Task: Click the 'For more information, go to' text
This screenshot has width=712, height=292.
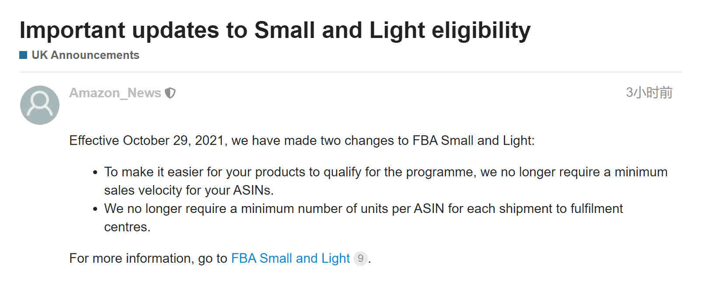Action: (x=148, y=258)
